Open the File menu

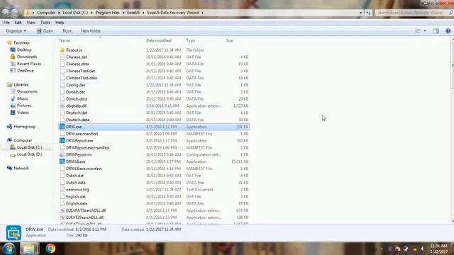click(x=6, y=23)
